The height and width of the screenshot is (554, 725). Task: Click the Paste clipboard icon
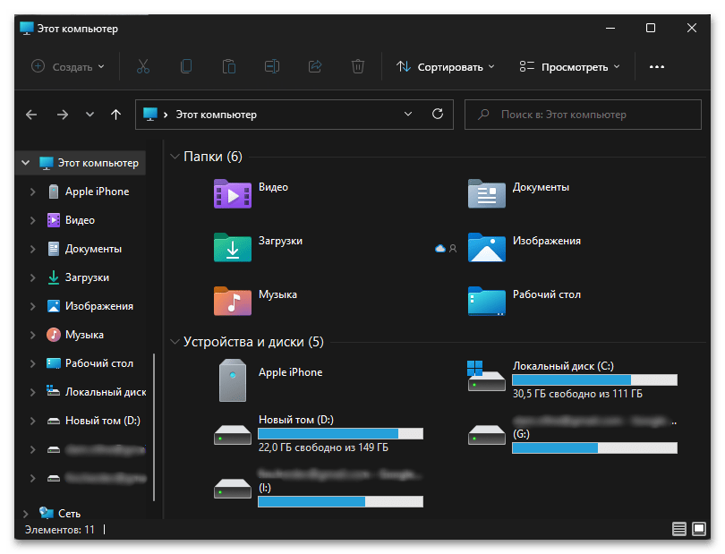tap(229, 66)
